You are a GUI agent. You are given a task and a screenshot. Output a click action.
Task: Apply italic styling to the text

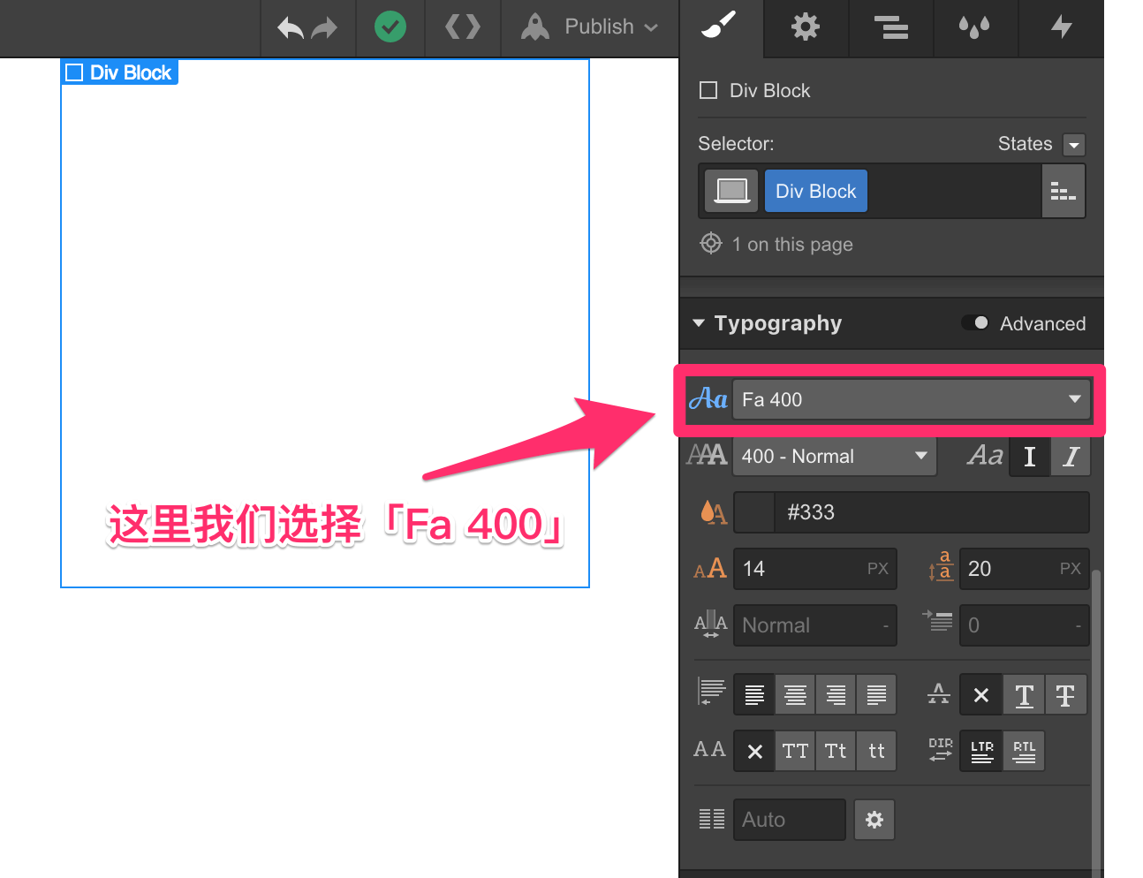tap(1070, 456)
